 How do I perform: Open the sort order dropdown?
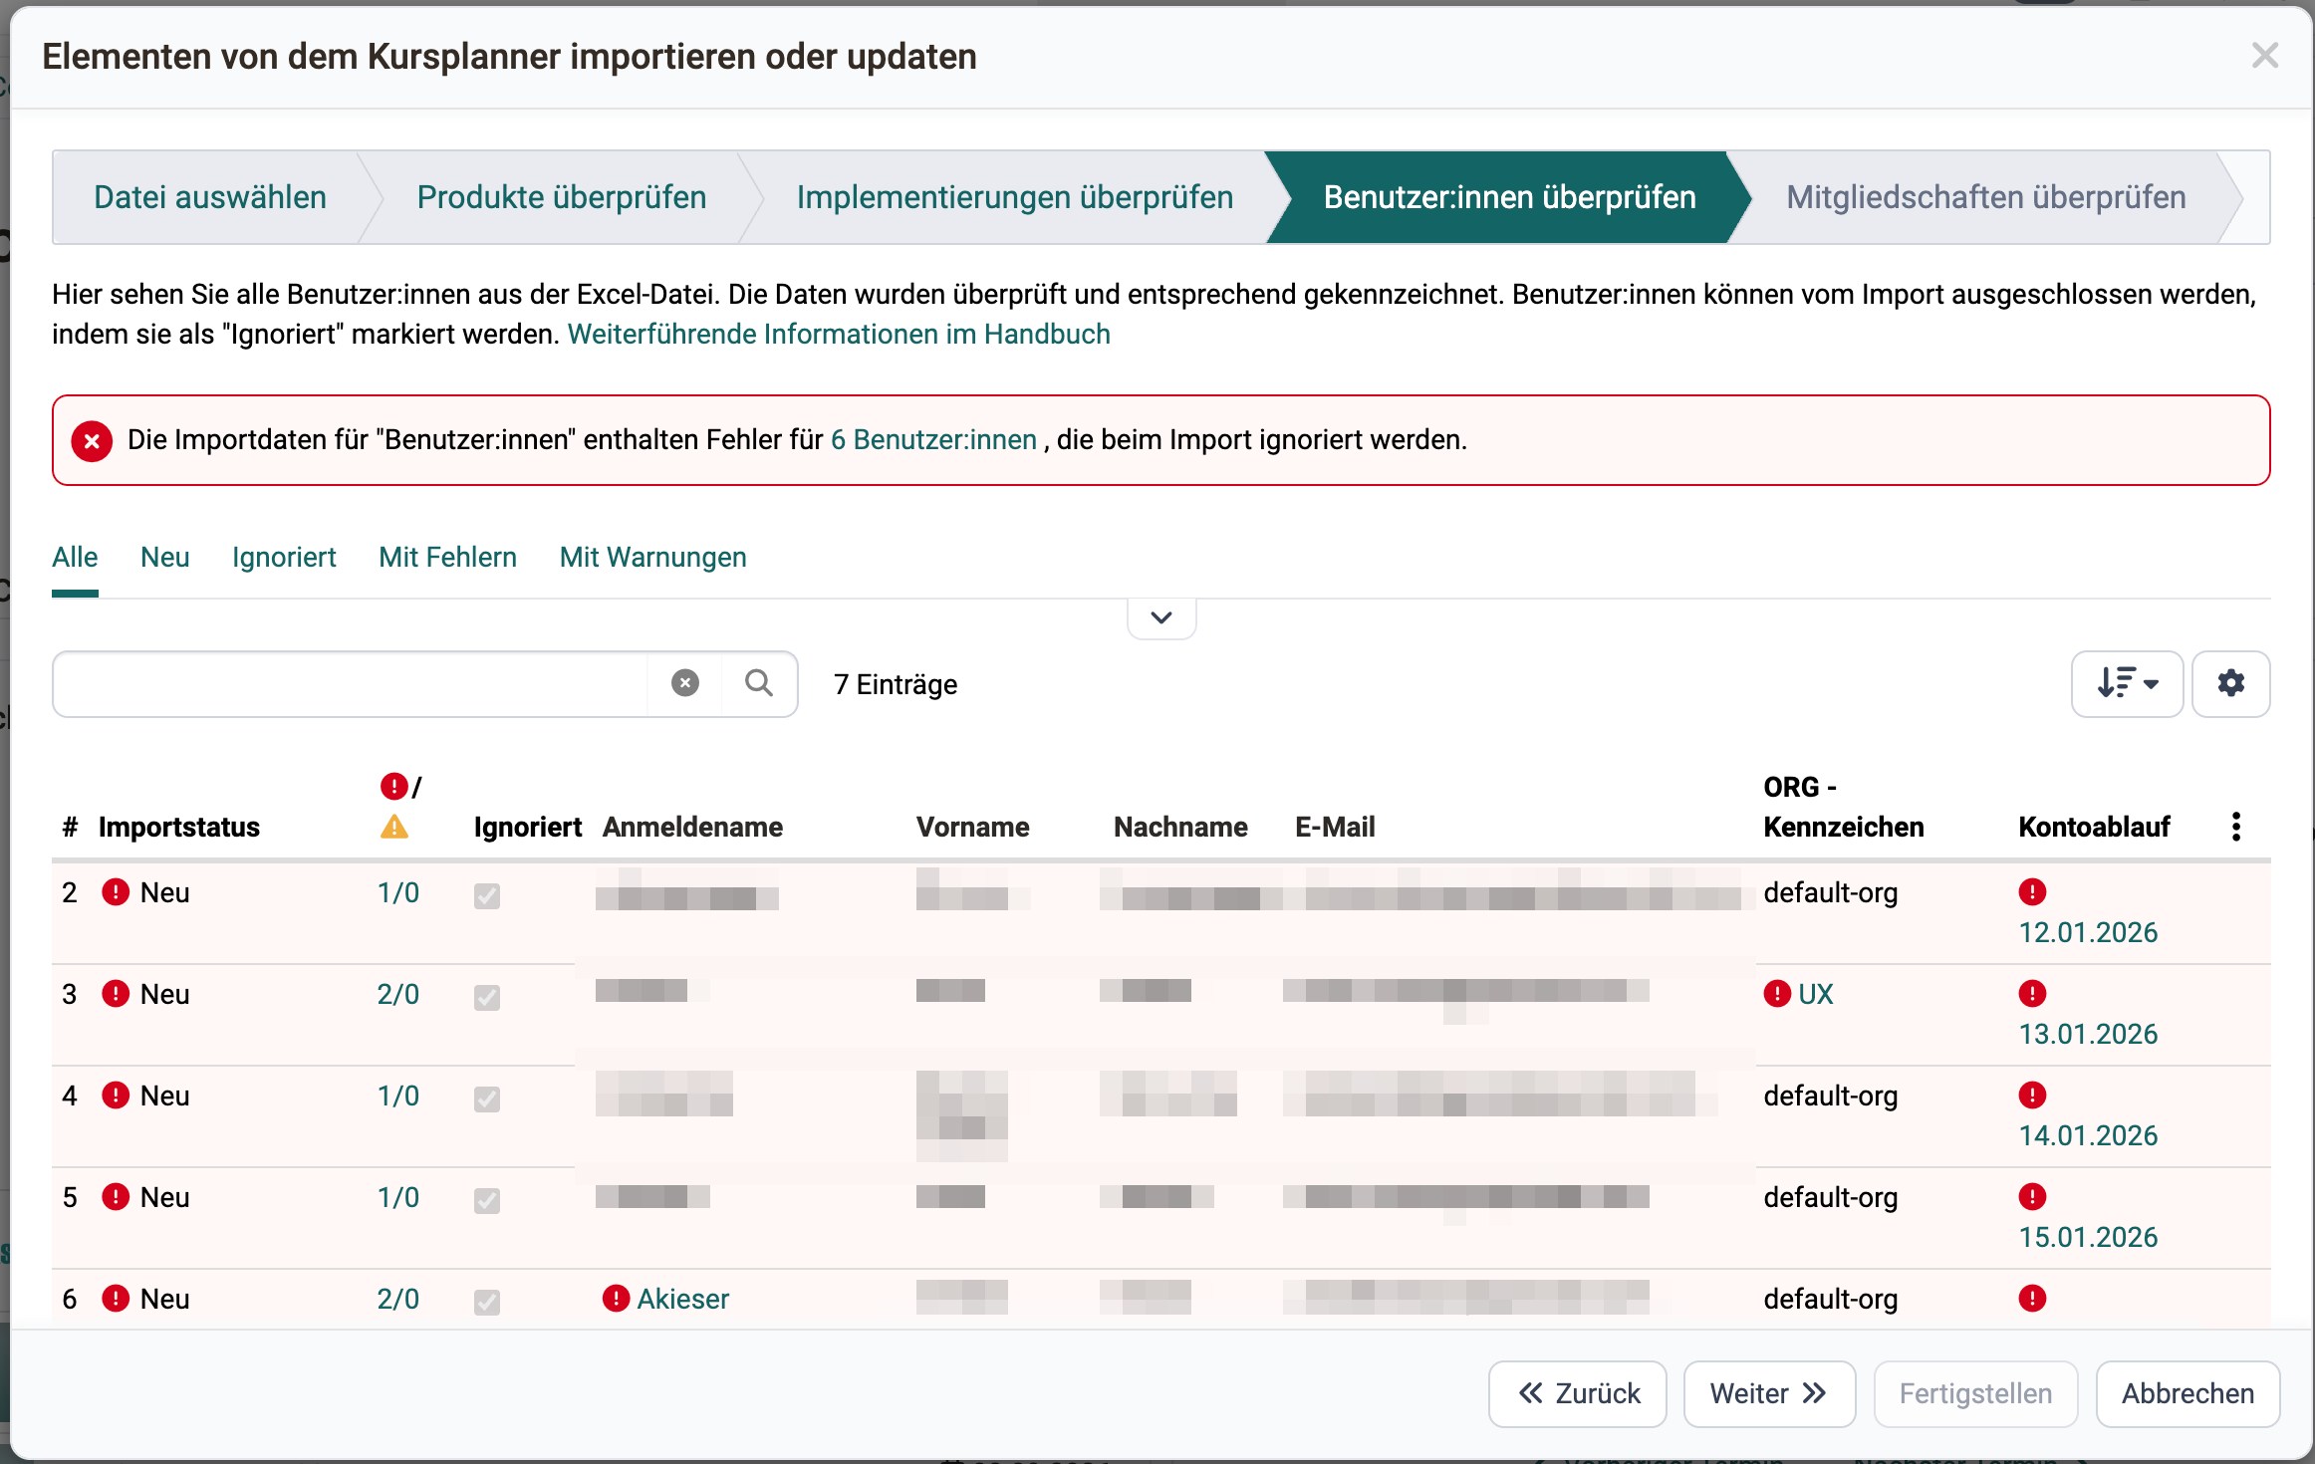2127,684
